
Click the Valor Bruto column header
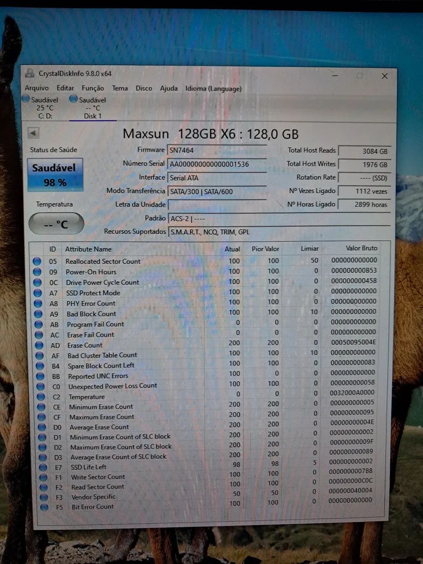(x=361, y=248)
